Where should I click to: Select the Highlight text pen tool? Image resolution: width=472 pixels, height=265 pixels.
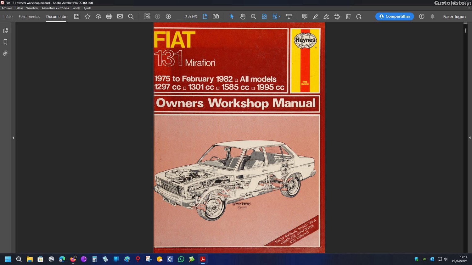316,17
